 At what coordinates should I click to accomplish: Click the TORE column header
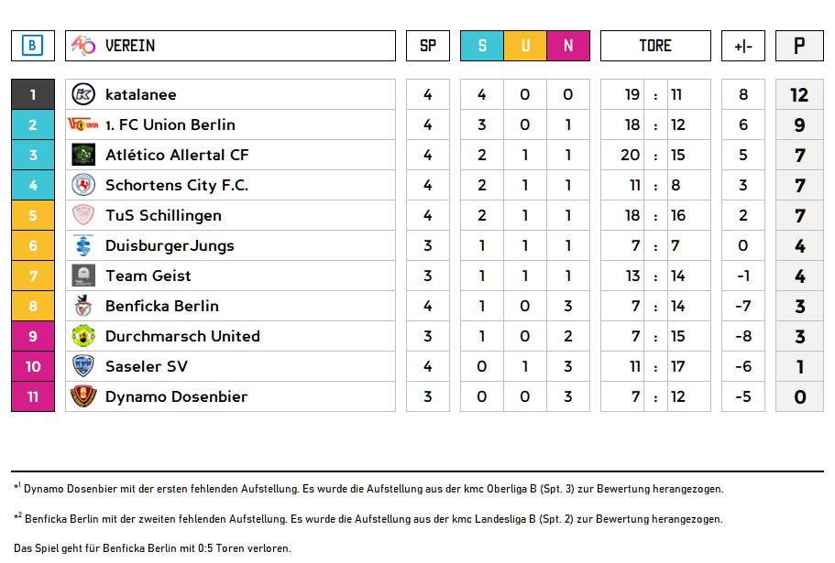pos(655,46)
